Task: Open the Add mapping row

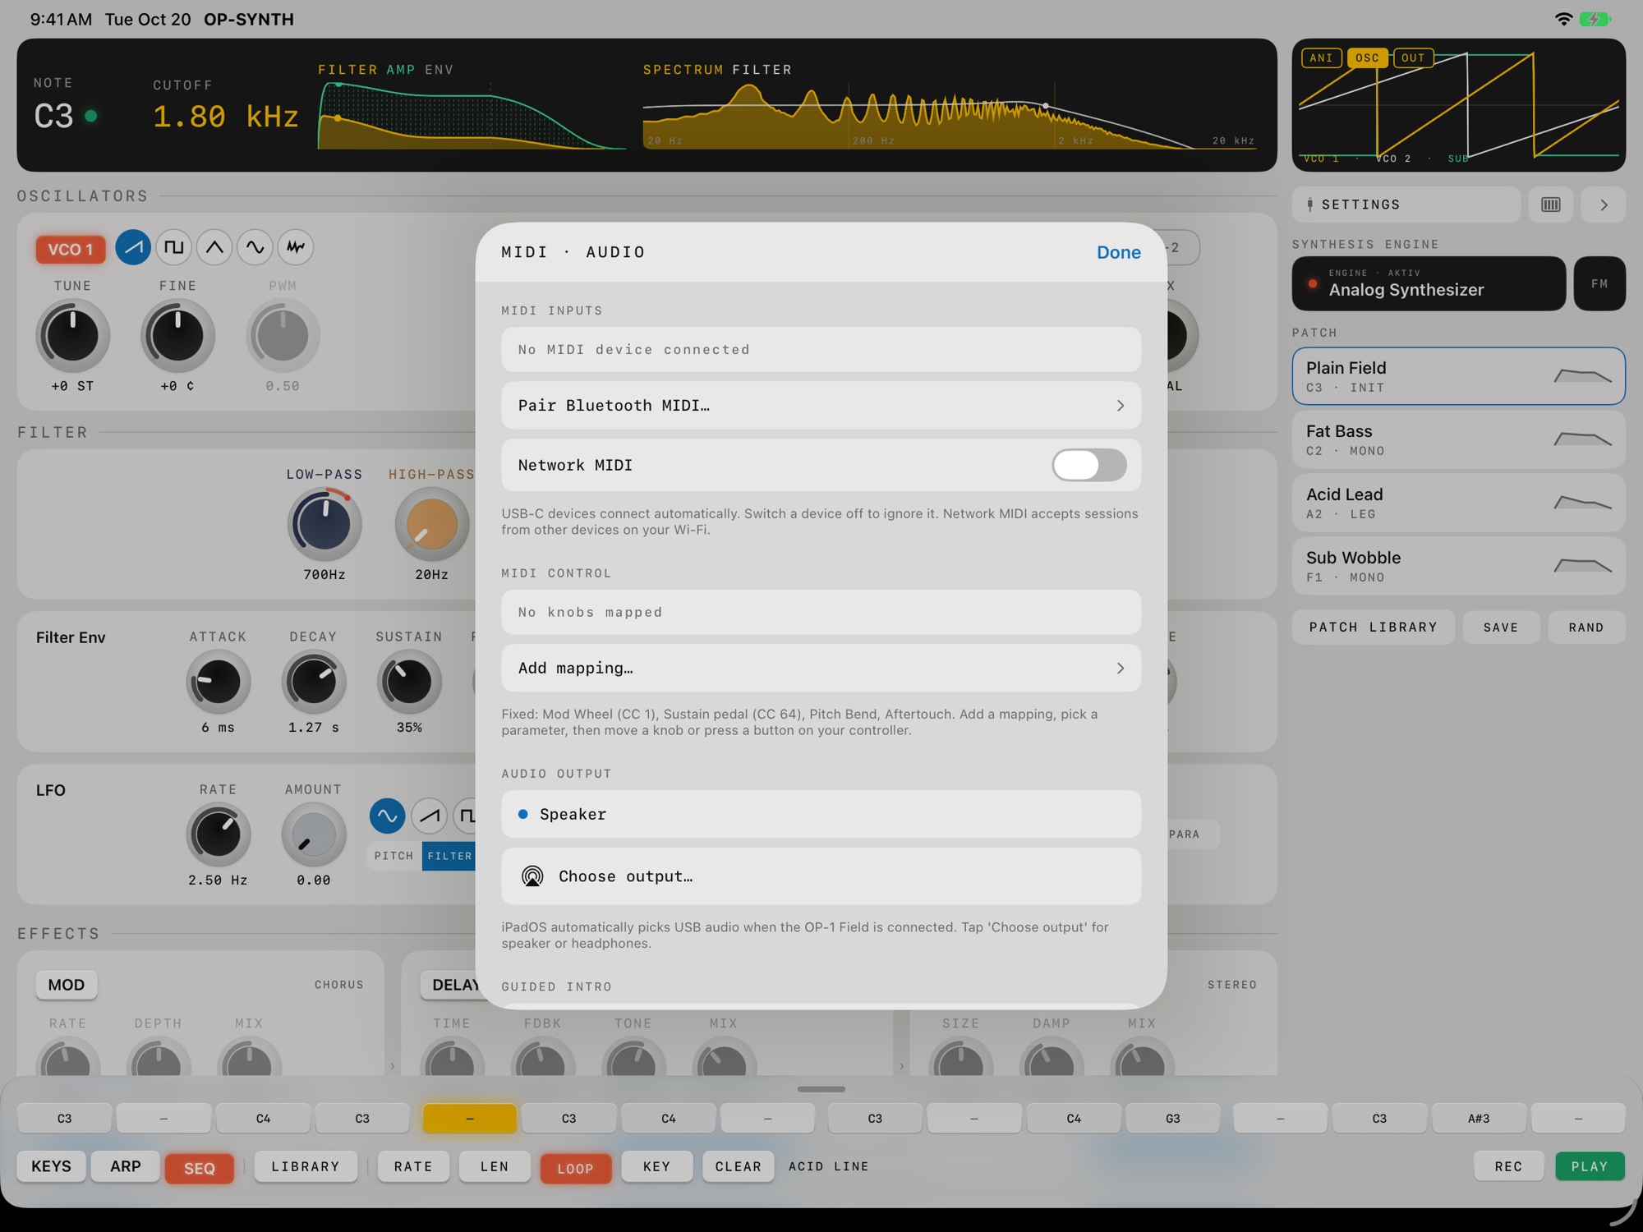Action: (x=821, y=668)
